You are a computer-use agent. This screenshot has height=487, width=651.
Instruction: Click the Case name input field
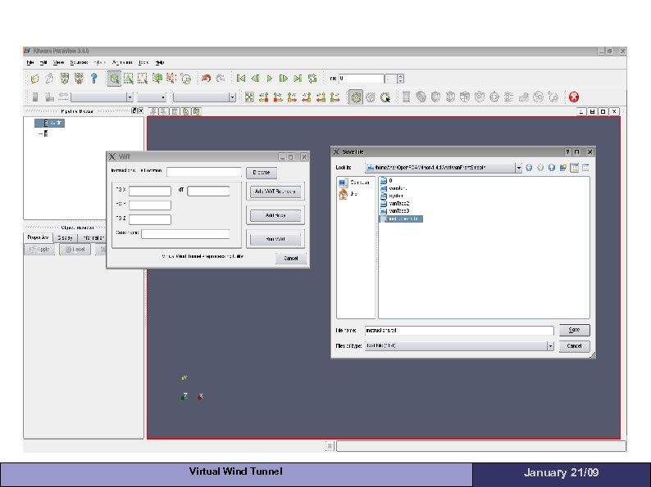click(x=185, y=234)
